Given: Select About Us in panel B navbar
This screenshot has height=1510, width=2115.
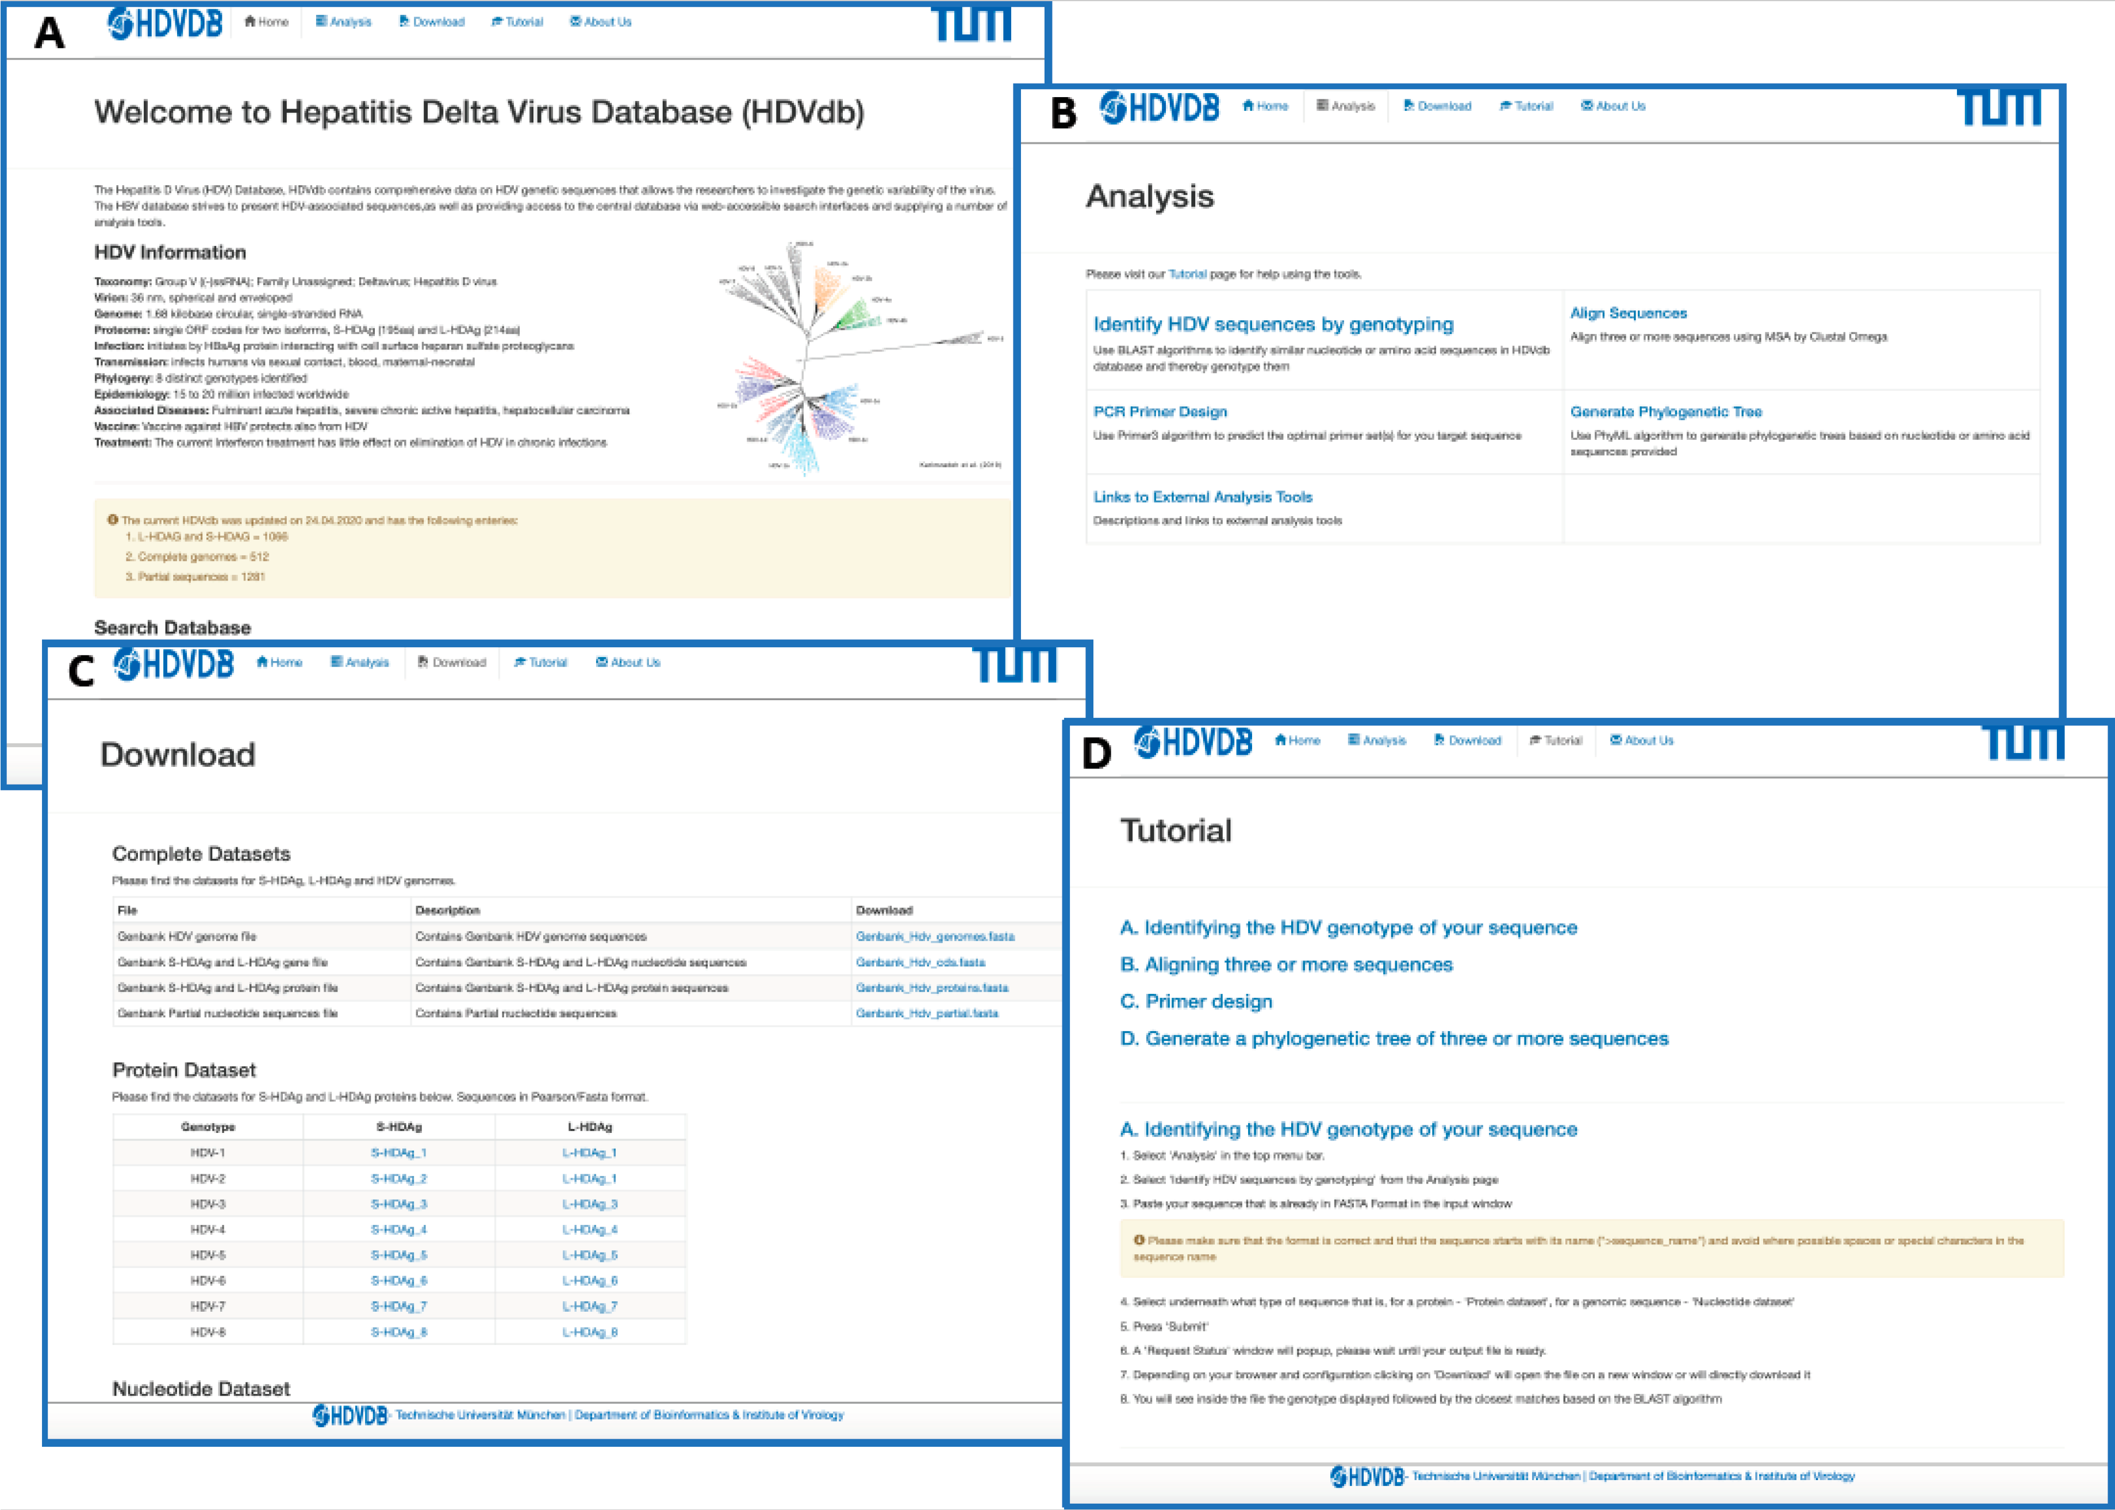Looking at the screenshot, I should [x=1613, y=106].
